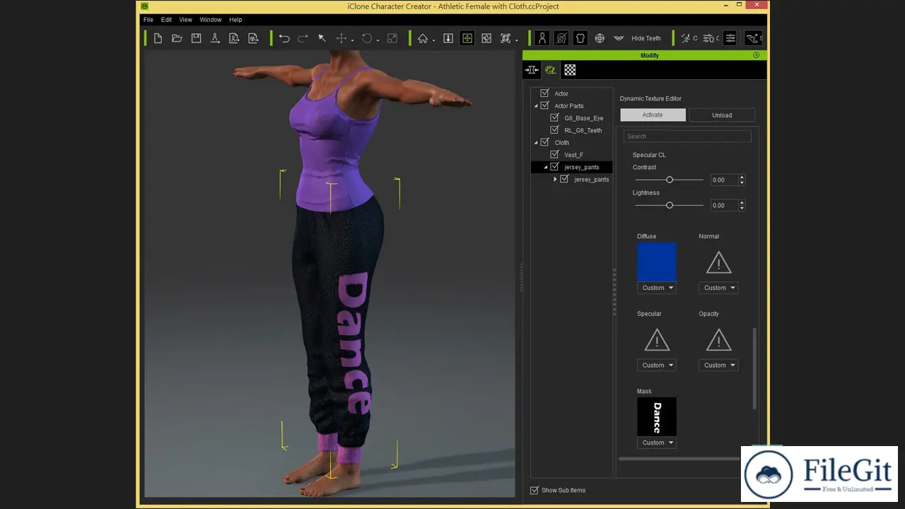Open the Opacity Custom dropdown
Viewport: 905px width, 509px height.
718,365
